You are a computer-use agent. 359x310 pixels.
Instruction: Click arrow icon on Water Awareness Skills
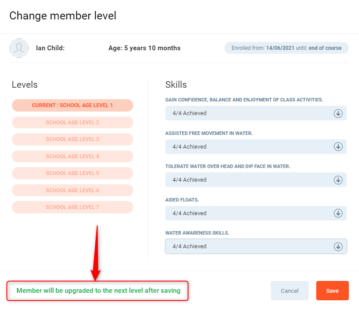(x=338, y=247)
